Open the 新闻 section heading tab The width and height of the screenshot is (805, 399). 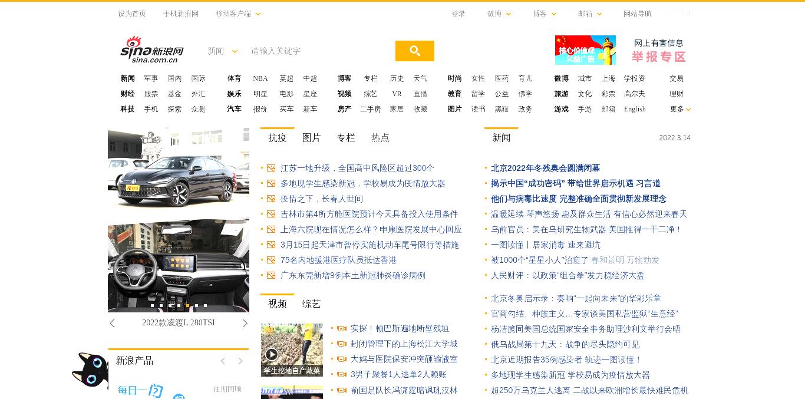tap(501, 138)
